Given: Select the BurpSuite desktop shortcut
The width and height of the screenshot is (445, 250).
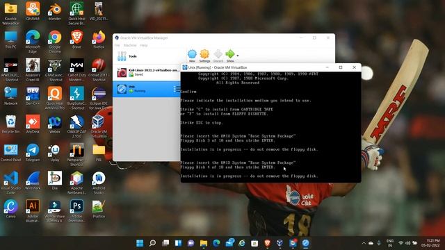Looking at the screenshot, I should click(x=76, y=98).
